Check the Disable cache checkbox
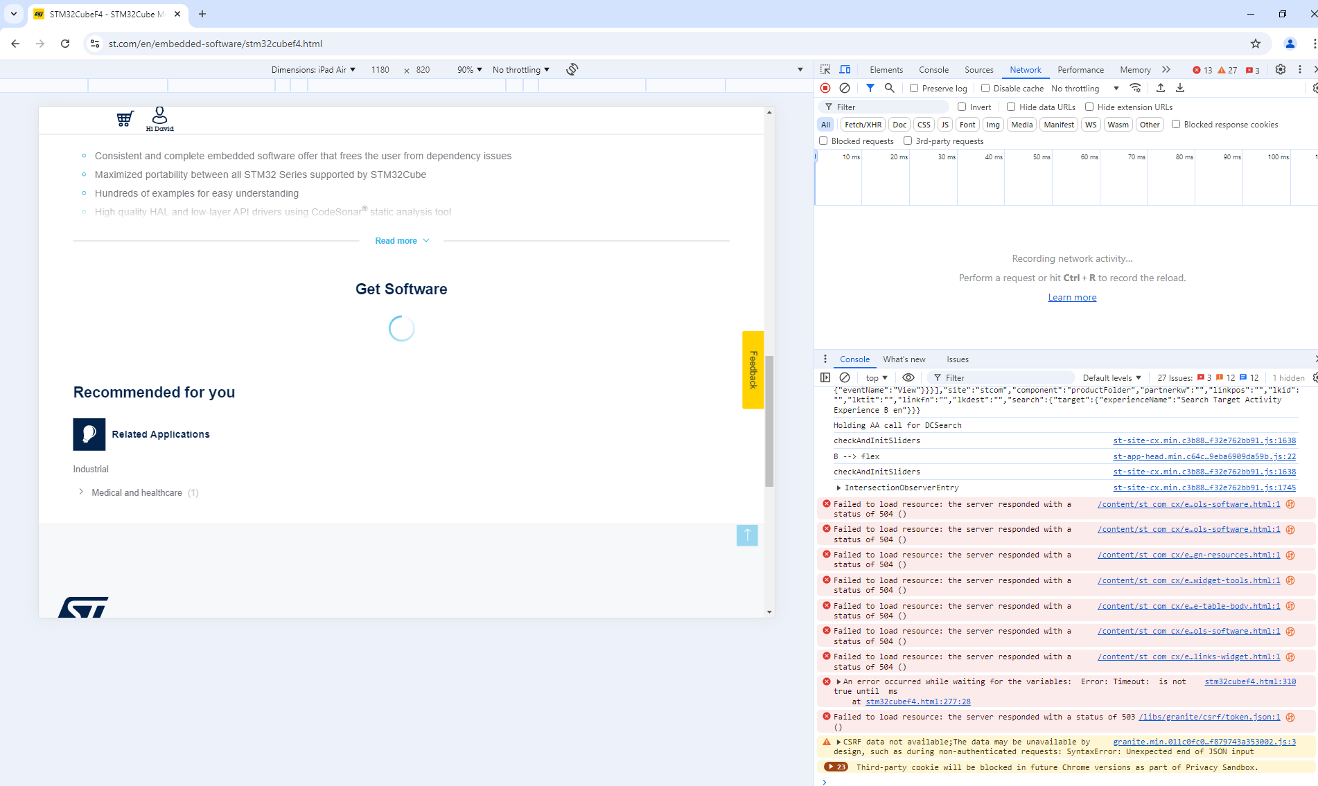1318x786 pixels. pos(985,88)
